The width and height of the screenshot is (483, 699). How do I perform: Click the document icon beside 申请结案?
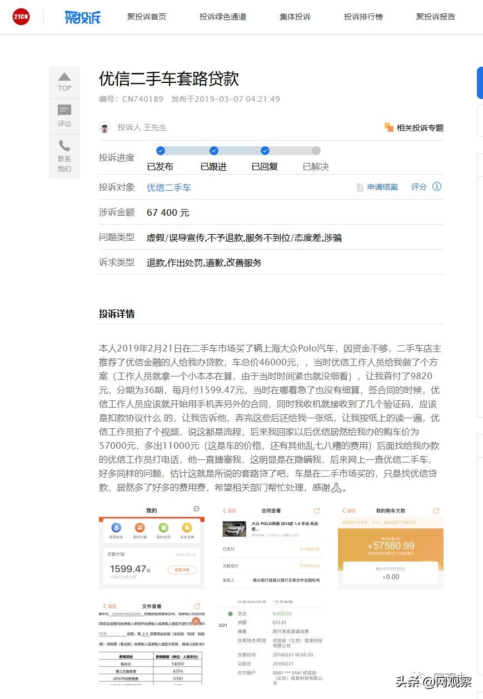tap(360, 187)
